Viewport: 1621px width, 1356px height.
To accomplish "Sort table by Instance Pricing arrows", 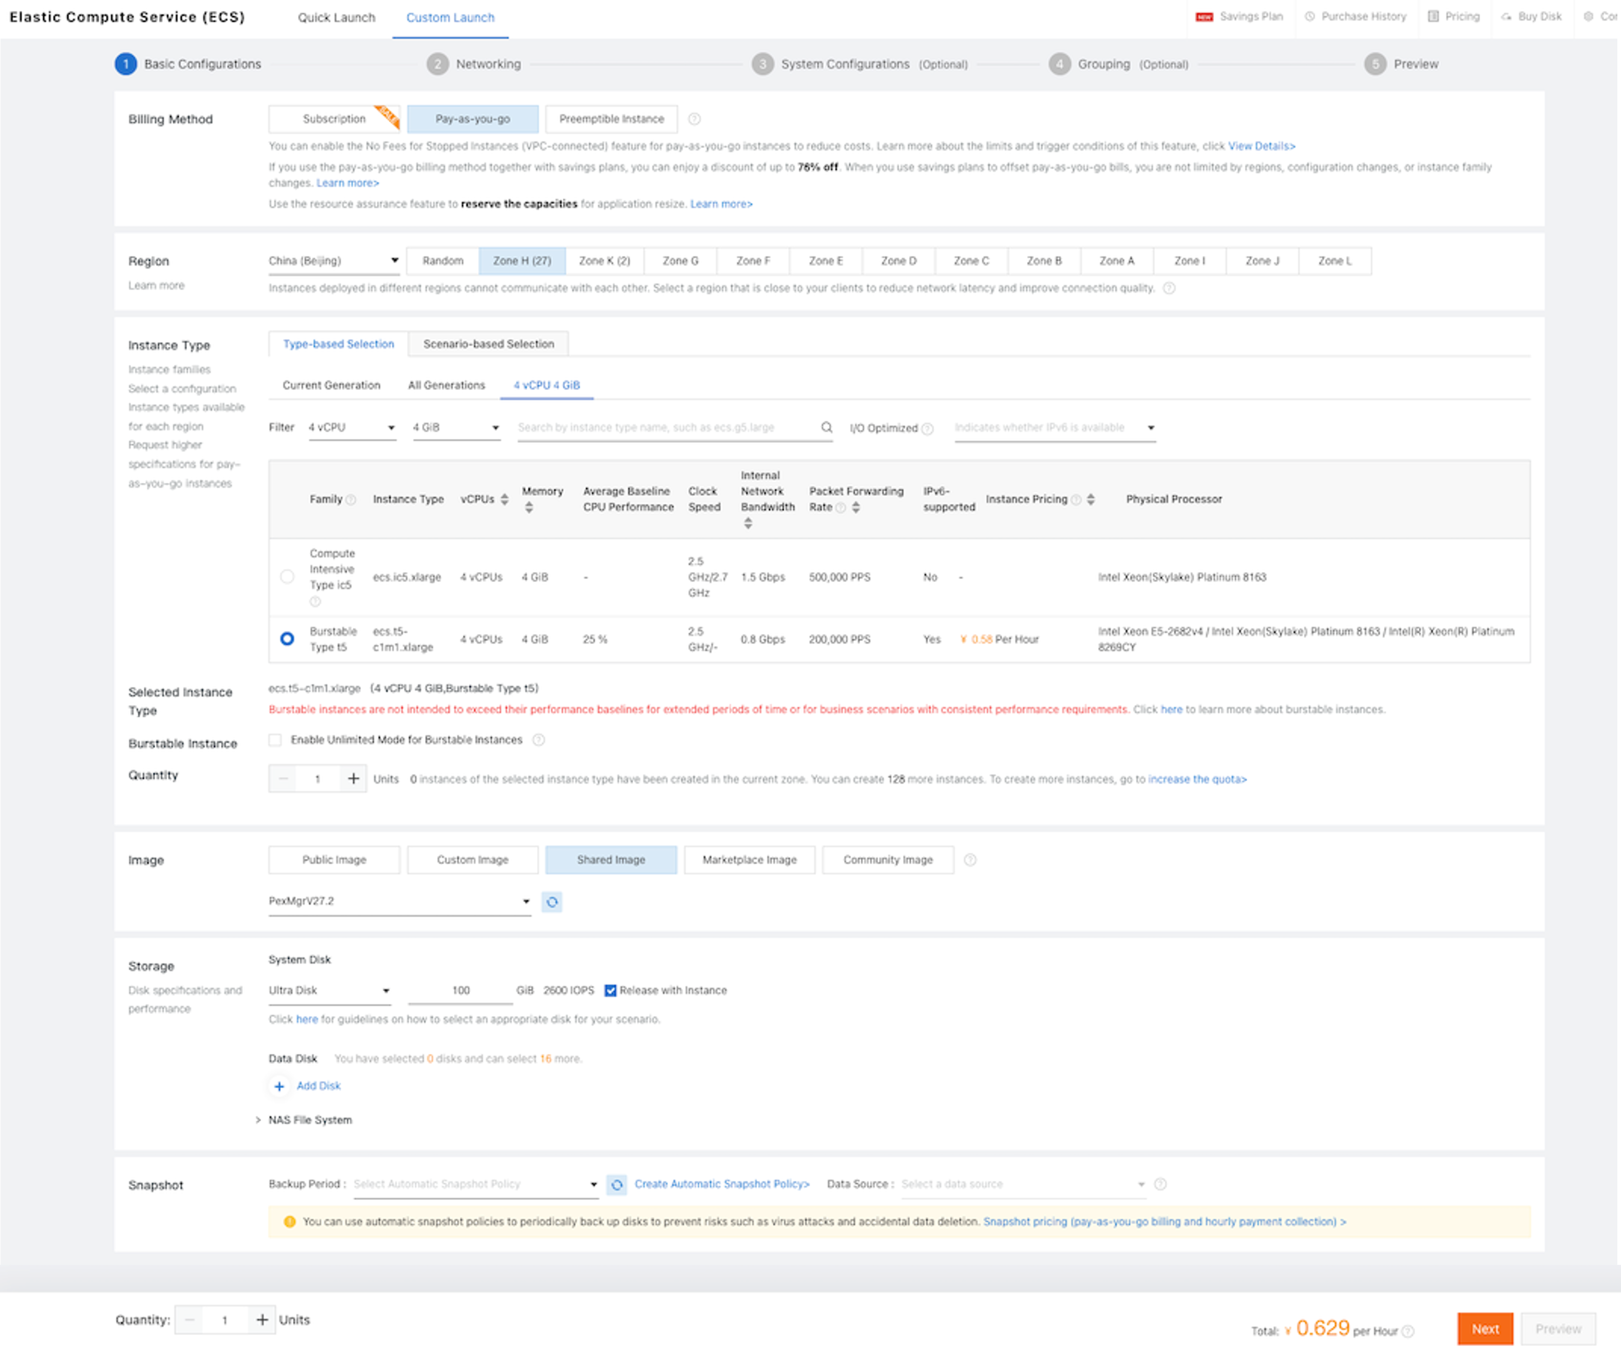I will pos(1091,500).
